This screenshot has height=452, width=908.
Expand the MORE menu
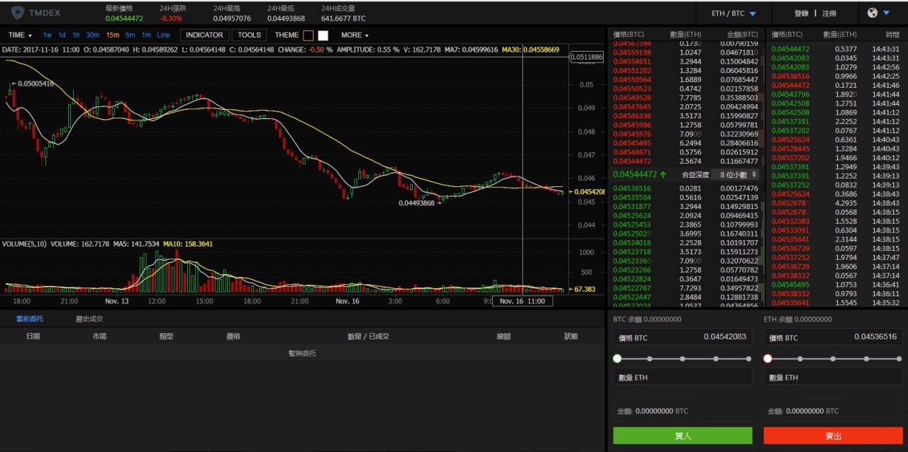pos(355,35)
